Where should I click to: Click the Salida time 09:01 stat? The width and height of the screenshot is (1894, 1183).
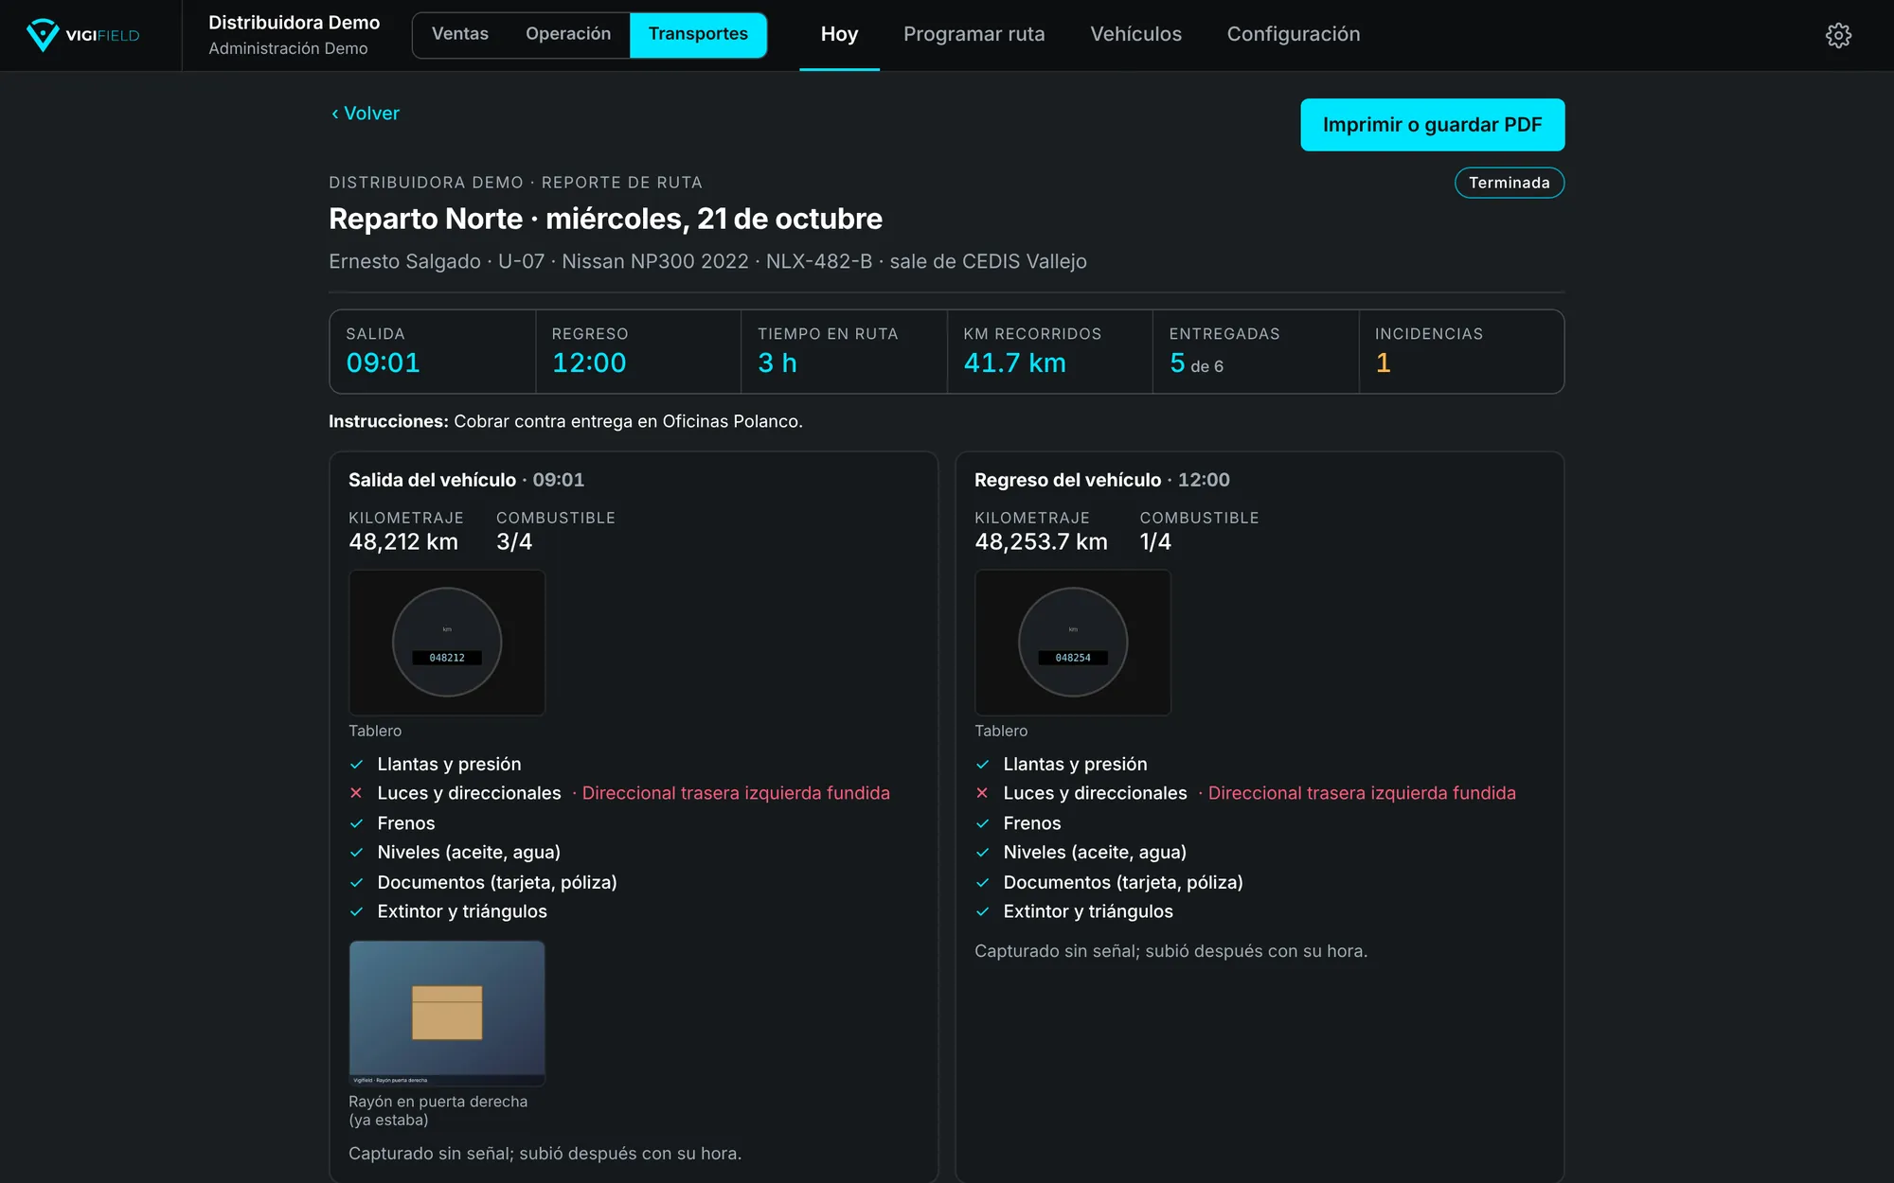[383, 363]
